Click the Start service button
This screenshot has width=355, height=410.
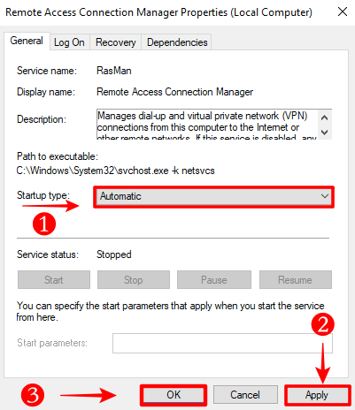coord(54,280)
